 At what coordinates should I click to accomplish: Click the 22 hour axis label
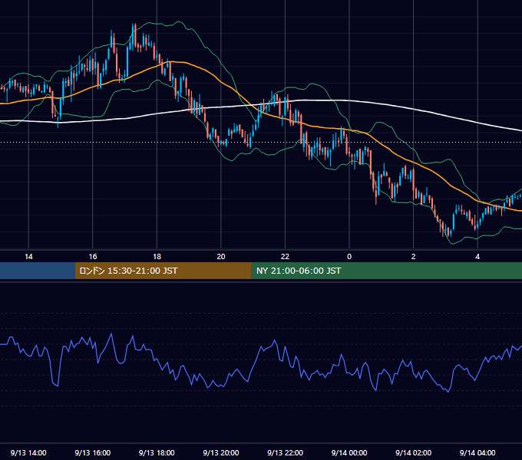(x=285, y=257)
